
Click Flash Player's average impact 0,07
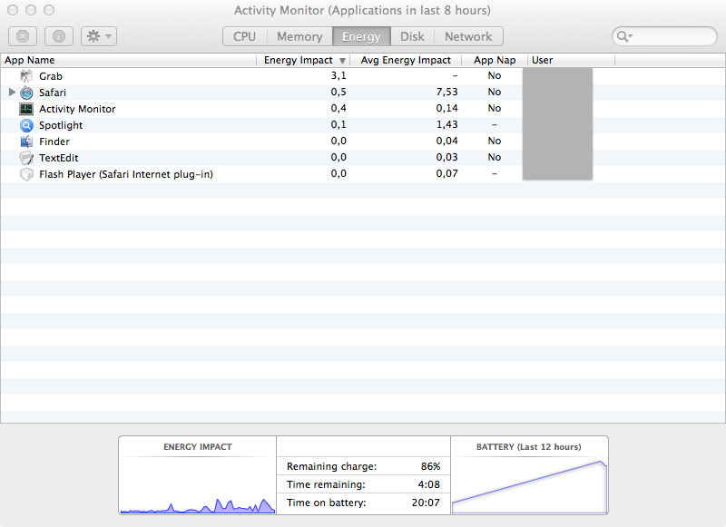tap(446, 173)
